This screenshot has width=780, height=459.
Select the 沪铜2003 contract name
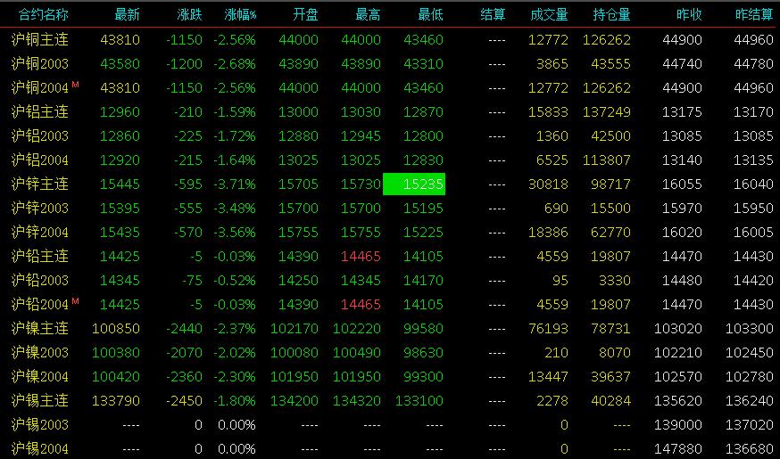pos(40,63)
